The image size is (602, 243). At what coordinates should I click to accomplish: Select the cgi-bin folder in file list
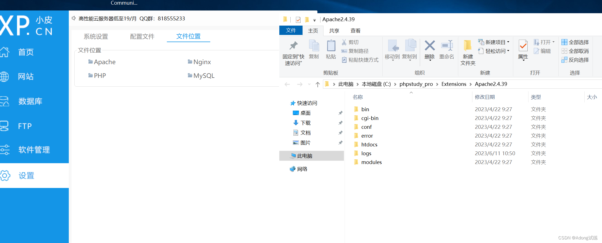tap(370, 118)
